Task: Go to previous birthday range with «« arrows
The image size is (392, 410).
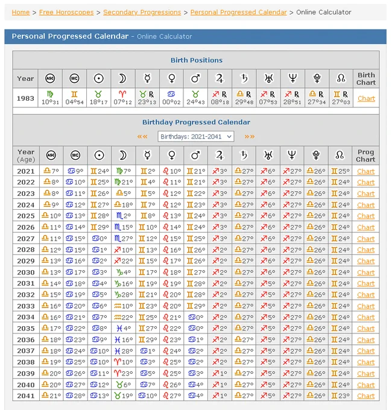Action: coord(142,136)
